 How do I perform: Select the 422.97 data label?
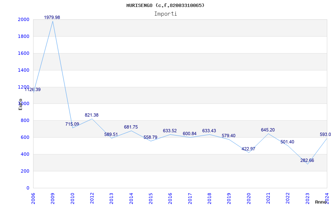249,149
